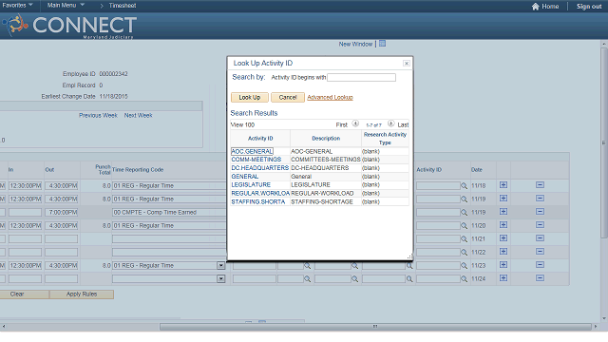Delete the 11/20 row
The image size is (608, 342).
tap(540, 225)
